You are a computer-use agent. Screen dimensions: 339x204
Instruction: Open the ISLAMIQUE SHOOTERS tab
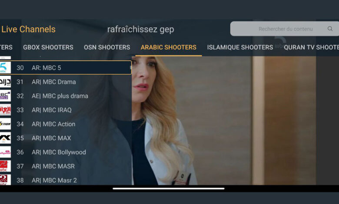point(240,47)
